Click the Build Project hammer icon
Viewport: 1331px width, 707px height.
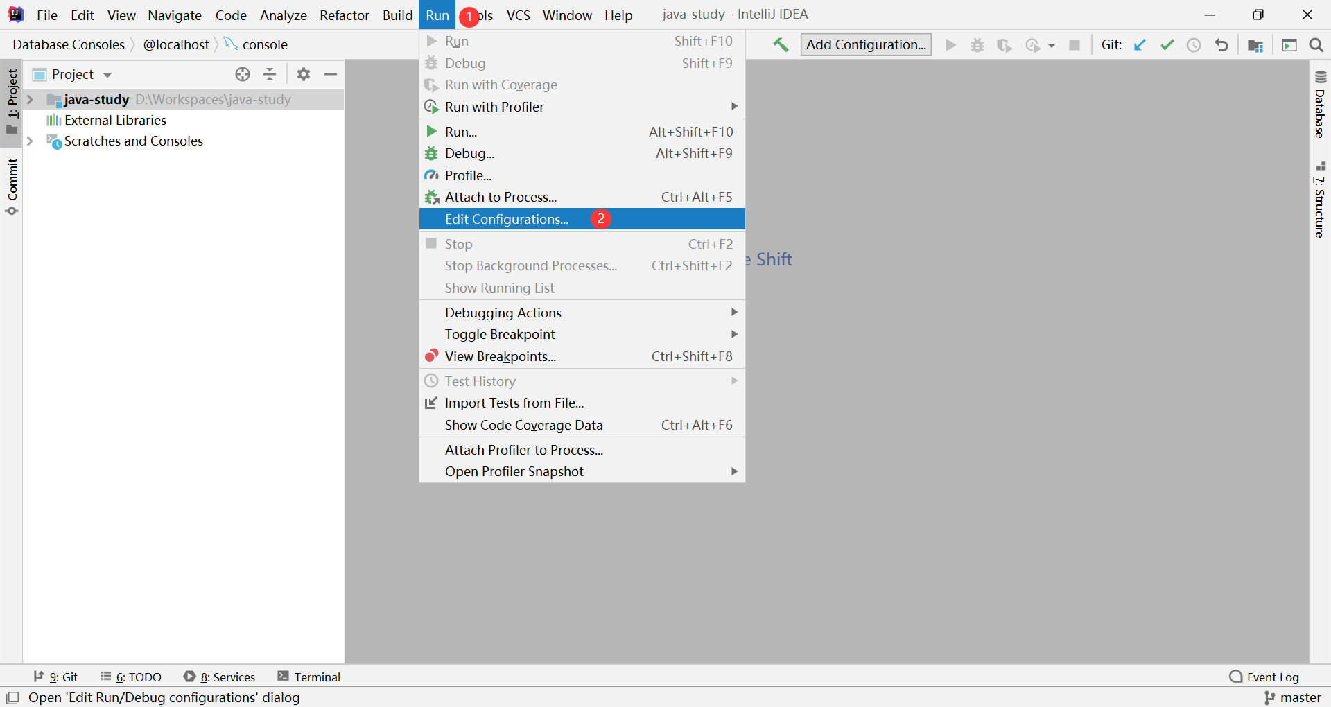(x=781, y=45)
